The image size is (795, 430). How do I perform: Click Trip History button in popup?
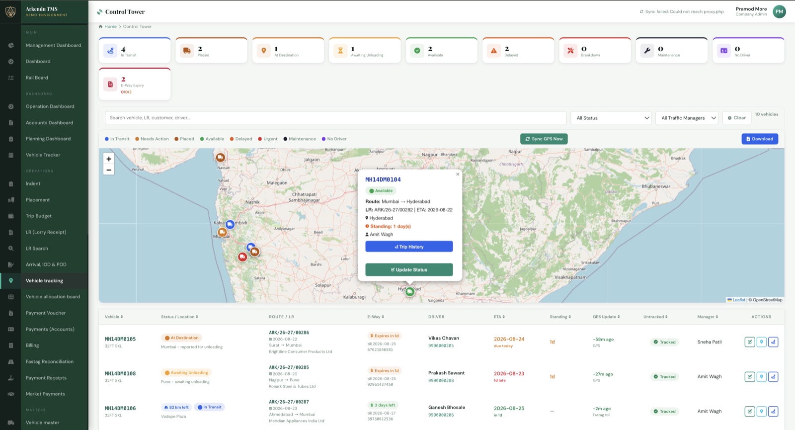[409, 247]
